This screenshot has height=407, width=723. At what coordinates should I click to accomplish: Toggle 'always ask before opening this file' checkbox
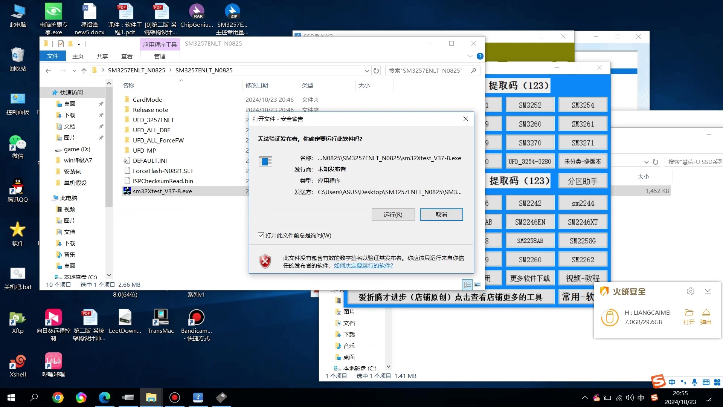[261, 235]
